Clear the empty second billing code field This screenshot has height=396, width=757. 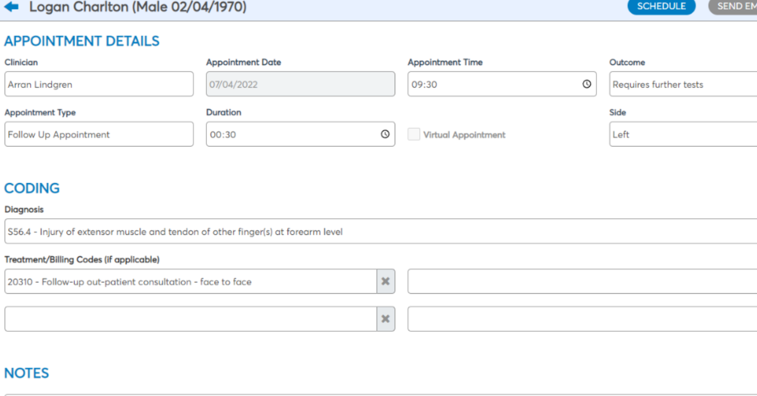385,319
